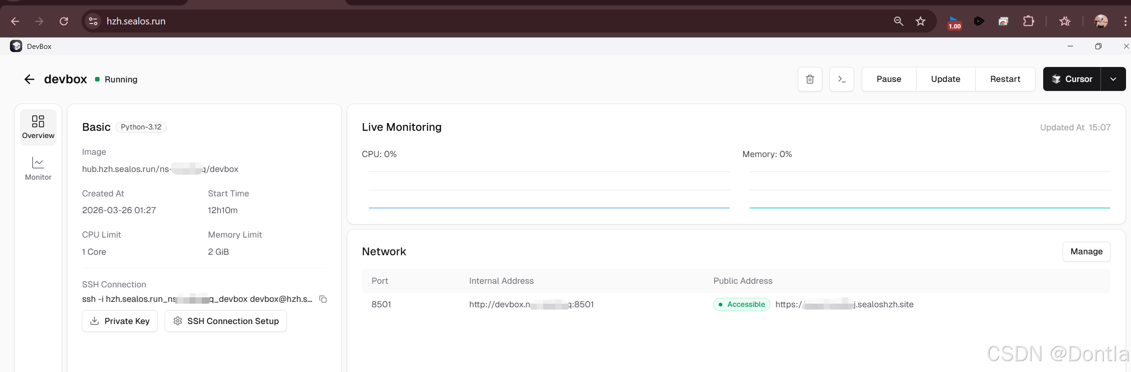Restore down the DevBox window
The image size is (1131, 372).
tap(1098, 46)
